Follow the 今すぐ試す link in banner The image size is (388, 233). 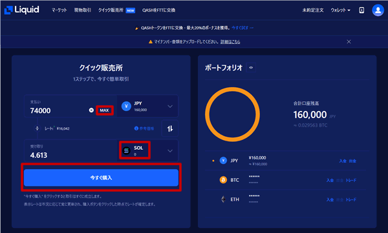coord(242,28)
